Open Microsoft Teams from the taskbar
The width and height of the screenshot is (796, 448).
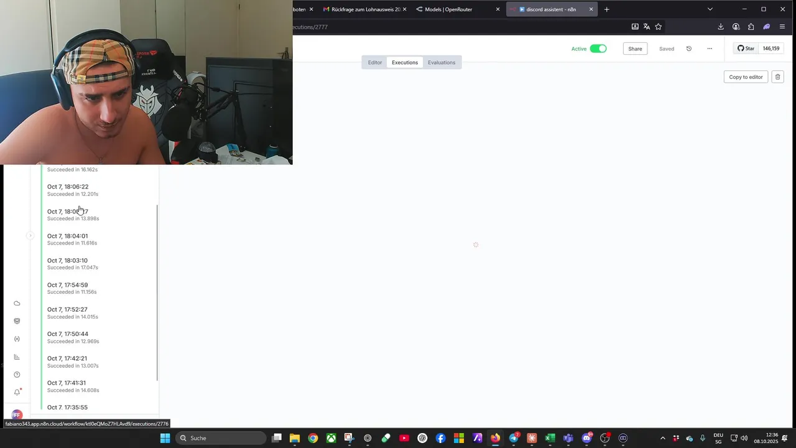(x=568, y=438)
